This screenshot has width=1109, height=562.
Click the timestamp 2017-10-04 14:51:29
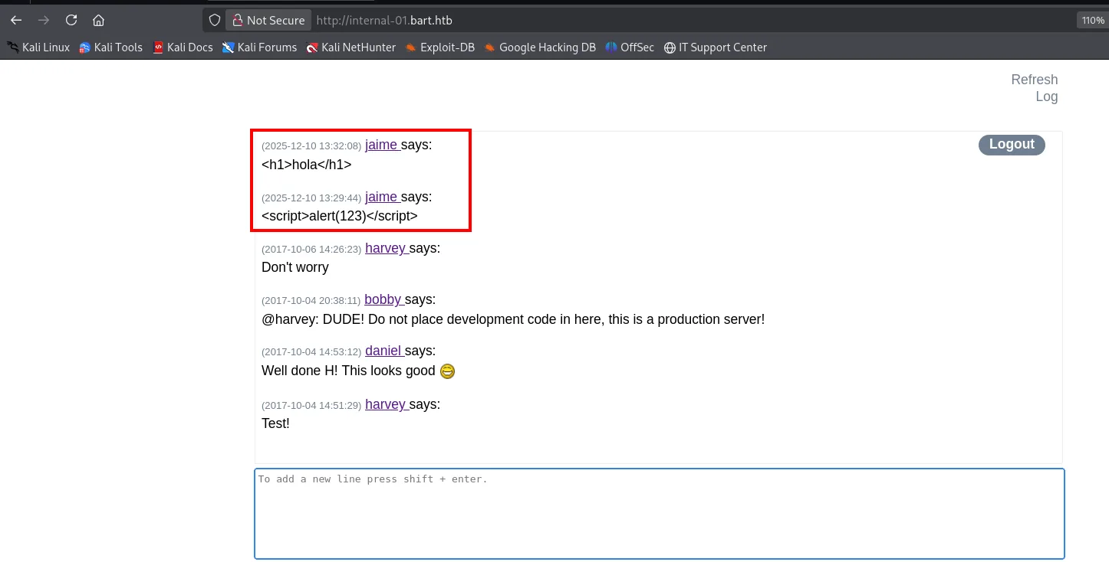click(311, 405)
